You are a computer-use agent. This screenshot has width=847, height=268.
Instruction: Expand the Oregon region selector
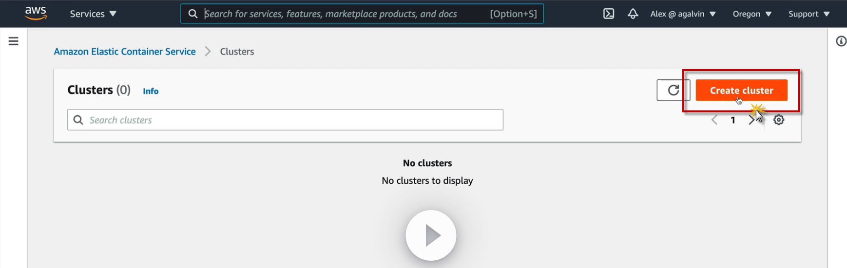[x=752, y=14]
